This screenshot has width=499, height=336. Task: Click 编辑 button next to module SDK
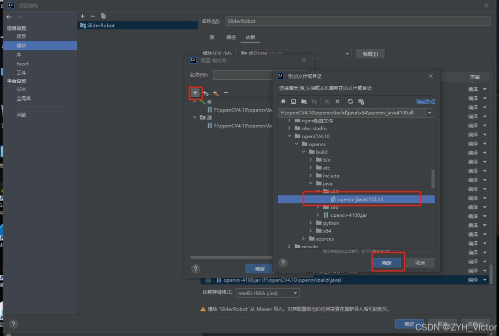pyautogui.click(x=370, y=54)
